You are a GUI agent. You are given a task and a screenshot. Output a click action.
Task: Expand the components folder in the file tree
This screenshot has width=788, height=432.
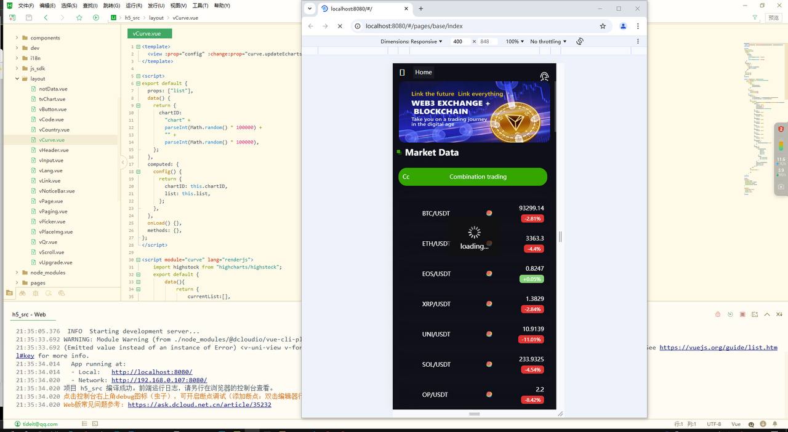(17, 38)
